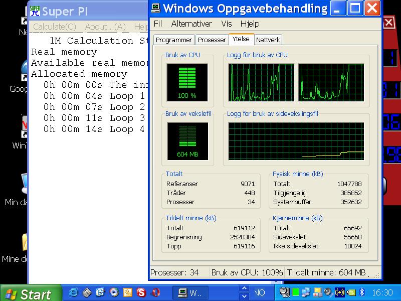Screen dimensions: 401x301
Task: Select the Ytelse tab
Action: coord(241,39)
